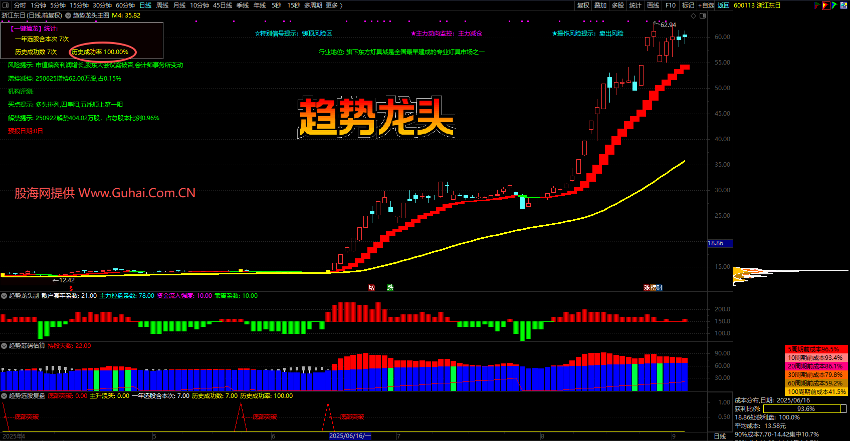The height and width of the screenshot is (441, 850).
Task: Click the red-boxed yellow flag icon
Action: pos(826,6)
